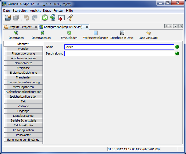Click Speichere in Datei save icon
186x154 pixels.
(122, 33)
